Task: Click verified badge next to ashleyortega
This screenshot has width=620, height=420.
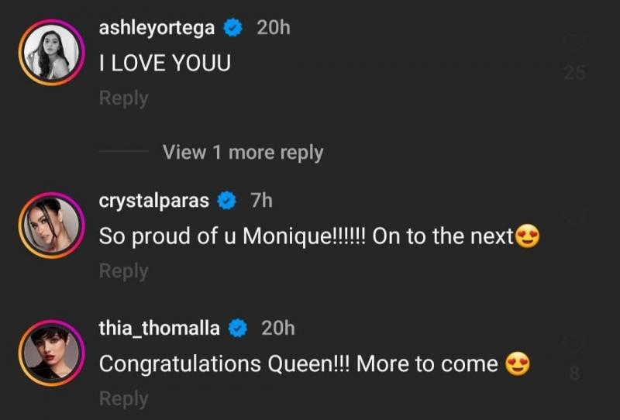Action: pyautogui.click(x=232, y=29)
